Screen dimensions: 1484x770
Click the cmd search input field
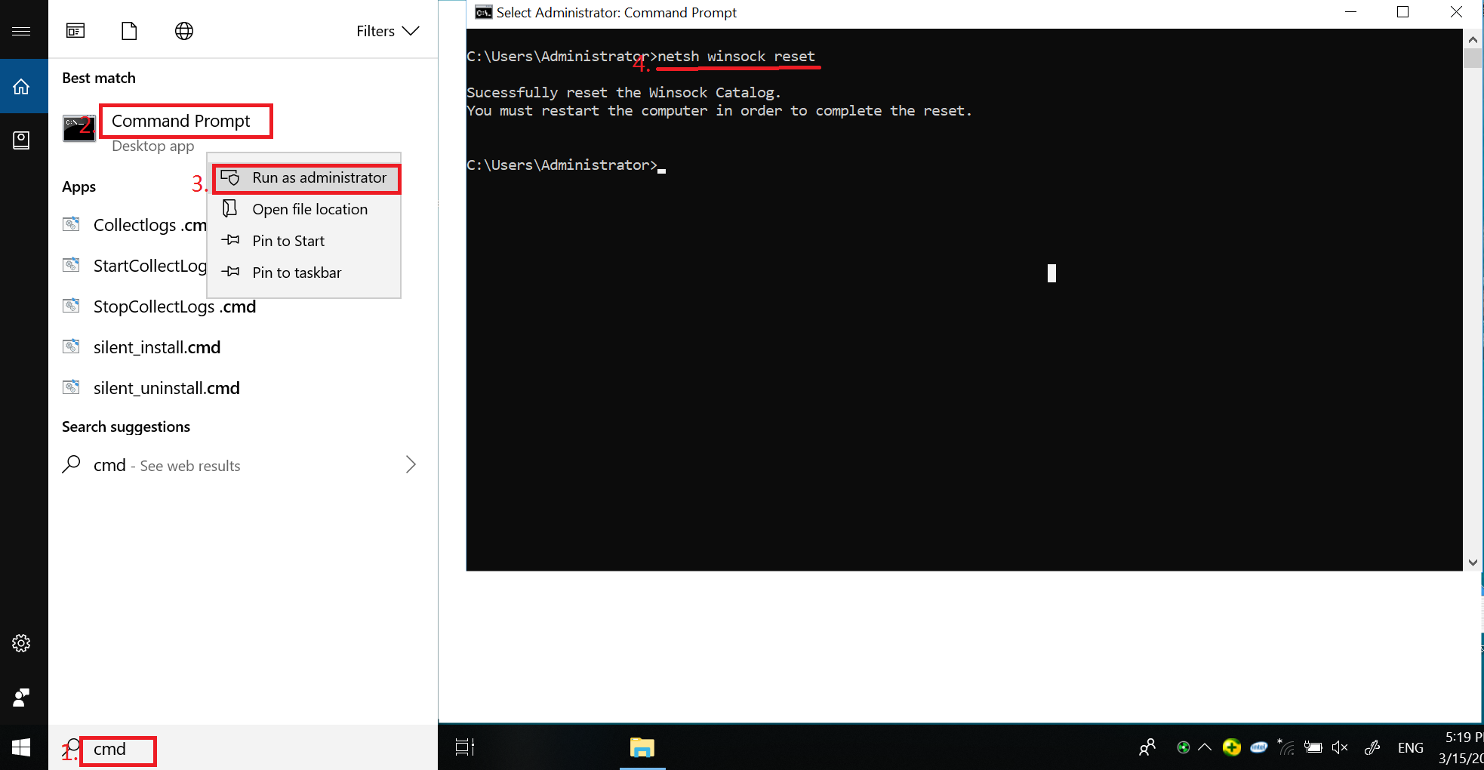pos(117,750)
